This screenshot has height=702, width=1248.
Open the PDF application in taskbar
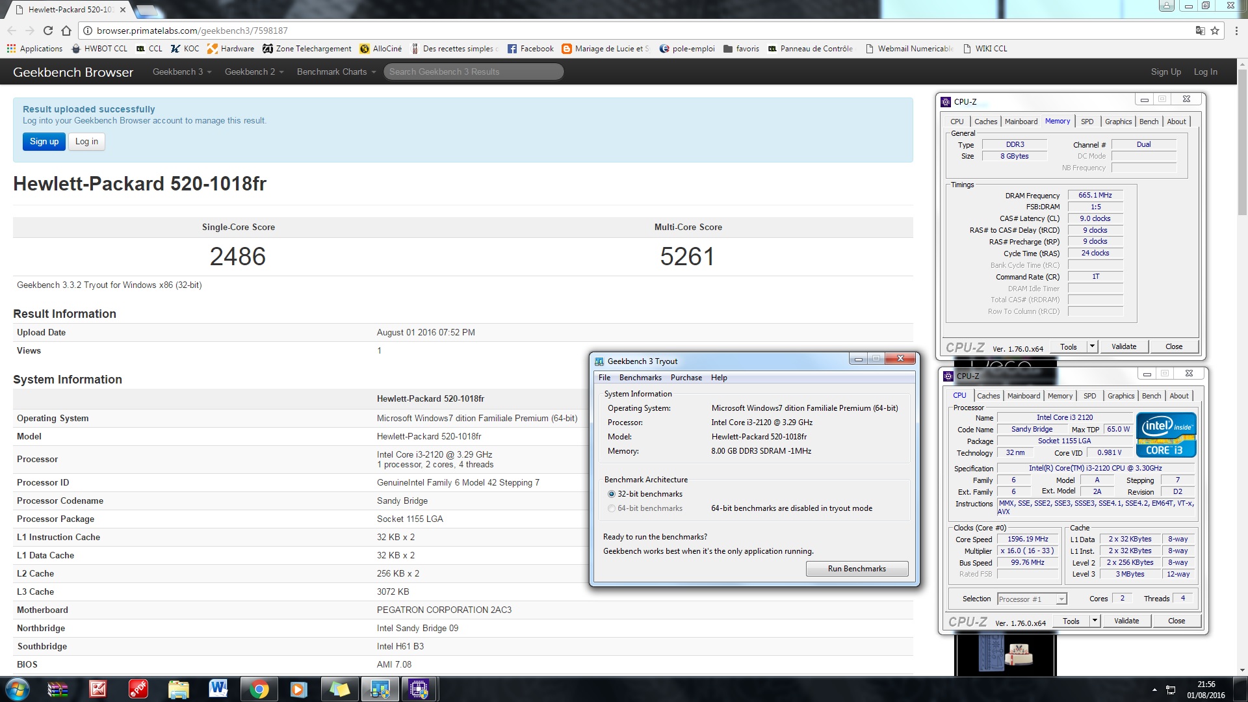pyautogui.click(x=138, y=689)
